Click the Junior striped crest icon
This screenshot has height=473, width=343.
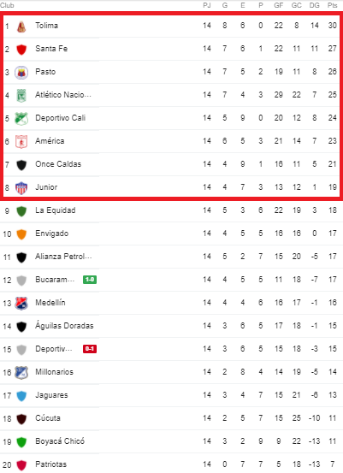tap(21, 188)
